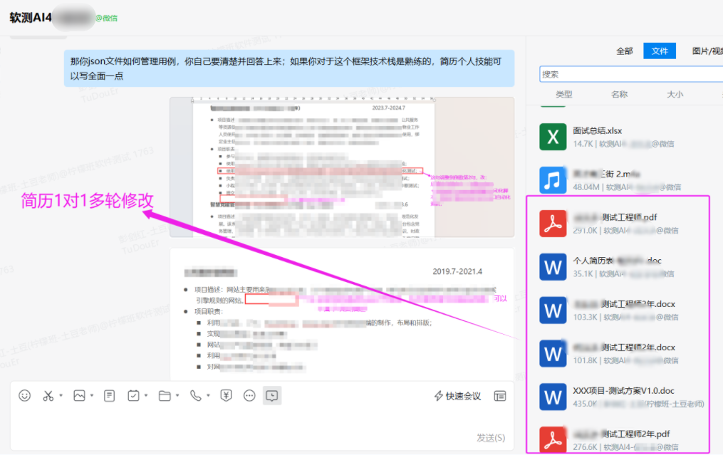The image size is (723, 455).
Task: Click the phone call icon
Action: [x=195, y=396]
